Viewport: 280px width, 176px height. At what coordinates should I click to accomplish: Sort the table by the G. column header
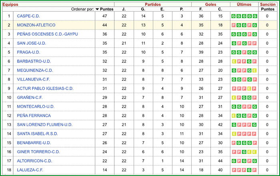[x=143, y=9]
